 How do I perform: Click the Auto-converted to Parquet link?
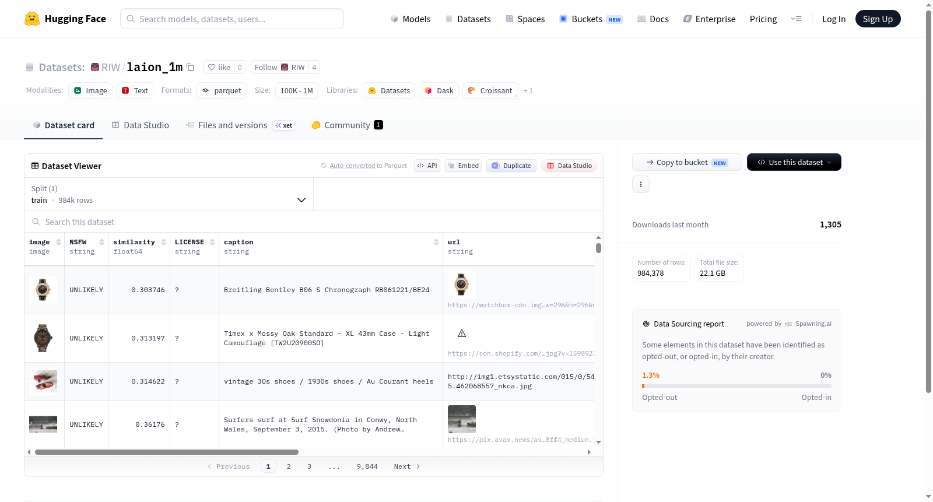coord(352,166)
